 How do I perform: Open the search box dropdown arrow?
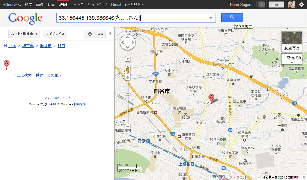pyautogui.click(x=211, y=18)
